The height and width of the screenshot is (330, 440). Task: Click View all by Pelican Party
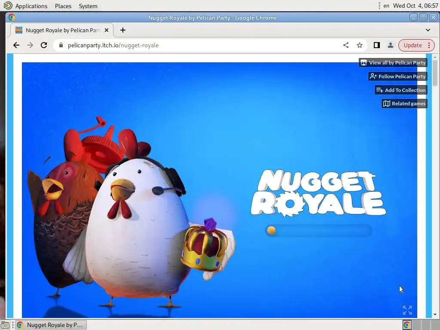point(393,63)
